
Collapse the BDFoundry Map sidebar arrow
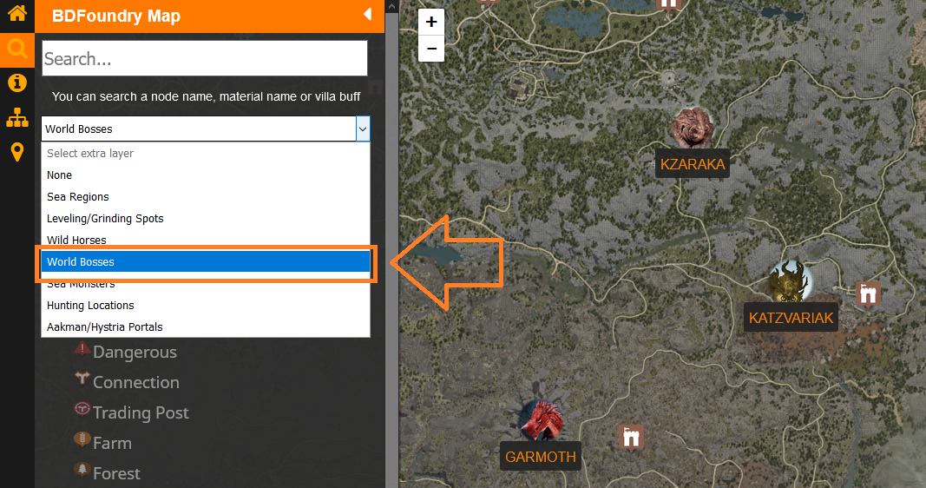(367, 14)
